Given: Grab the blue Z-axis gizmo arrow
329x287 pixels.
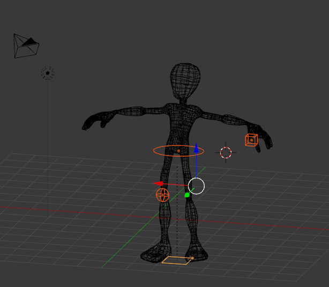Looking at the screenshot, I should coord(196,148).
